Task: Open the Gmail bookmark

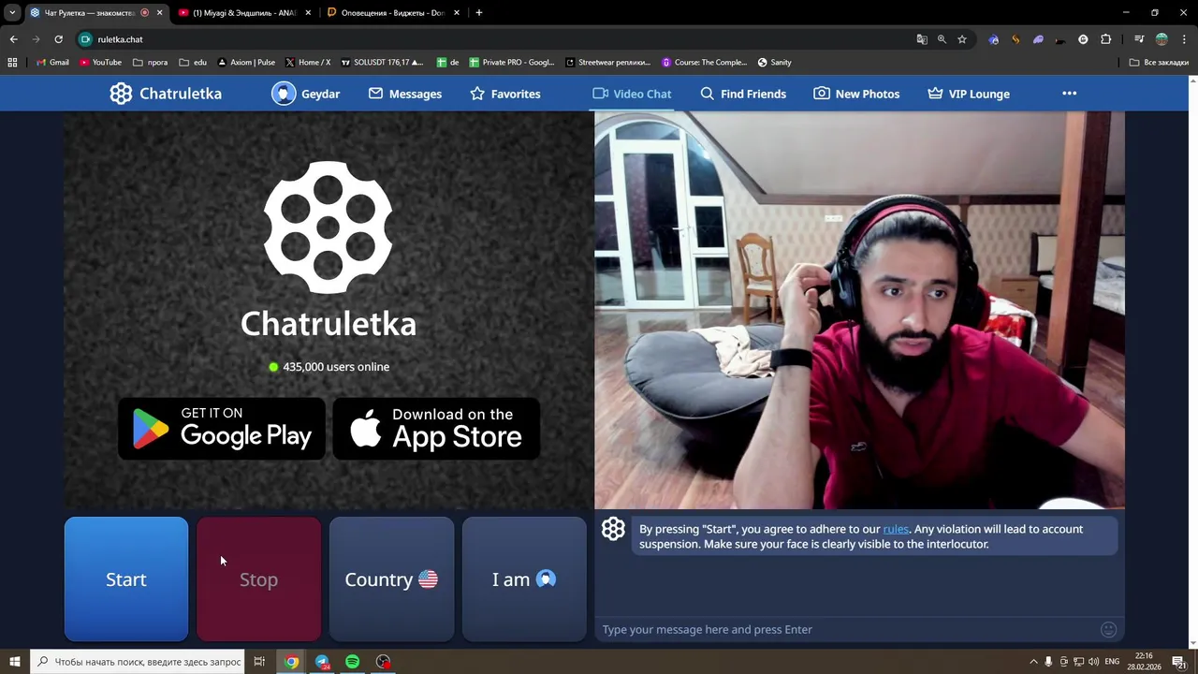Action: click(51, 63)
